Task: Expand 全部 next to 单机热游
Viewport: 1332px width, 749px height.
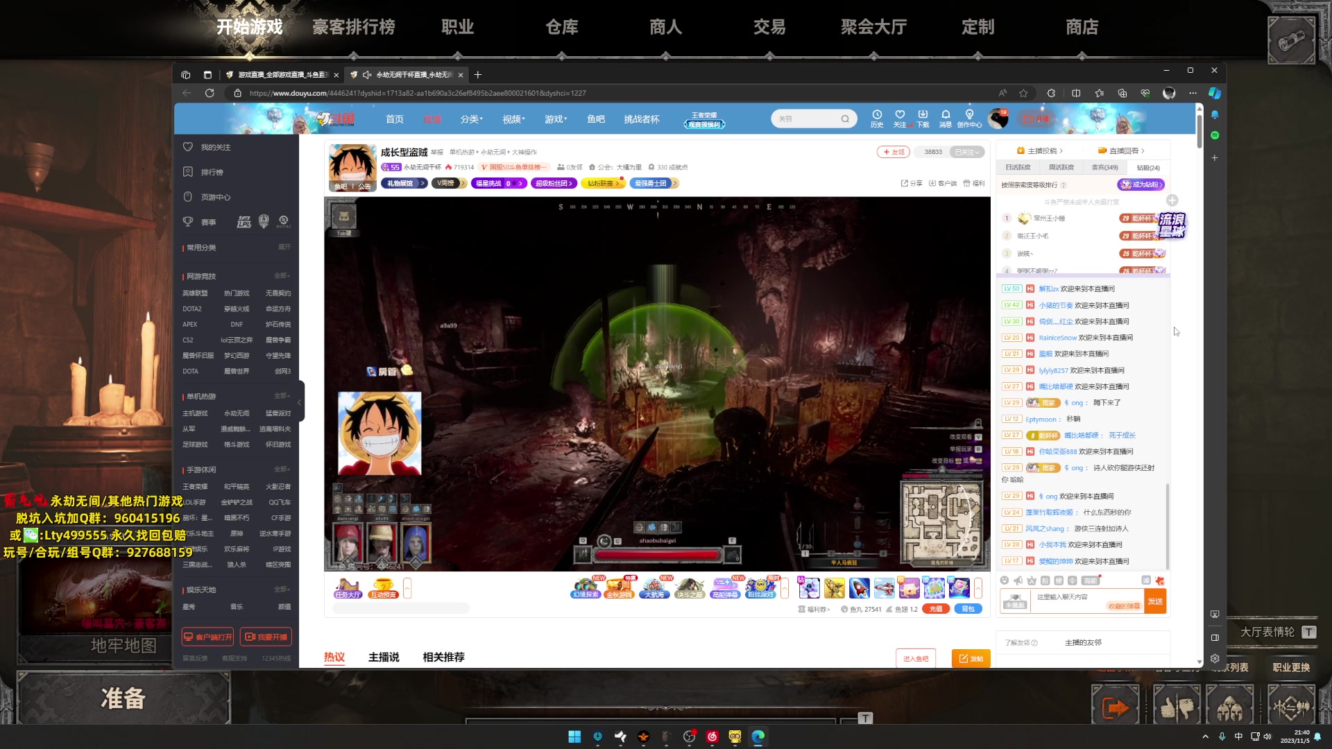Action: coord(282,396)
